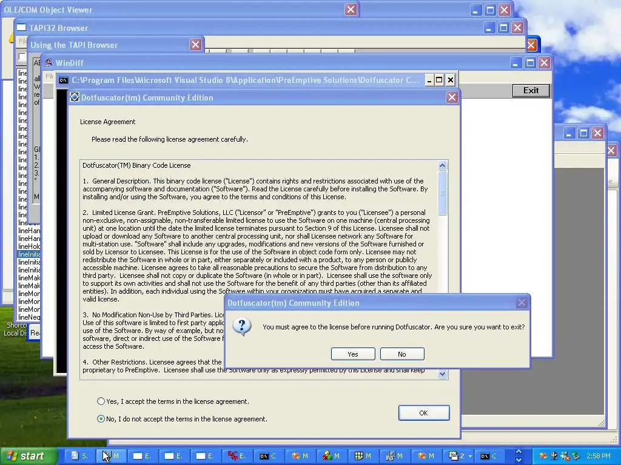Click OK in the License Agreement dialog
Image resolution: width=621 pixels, height=465 pixels.
tap(424, 413)
